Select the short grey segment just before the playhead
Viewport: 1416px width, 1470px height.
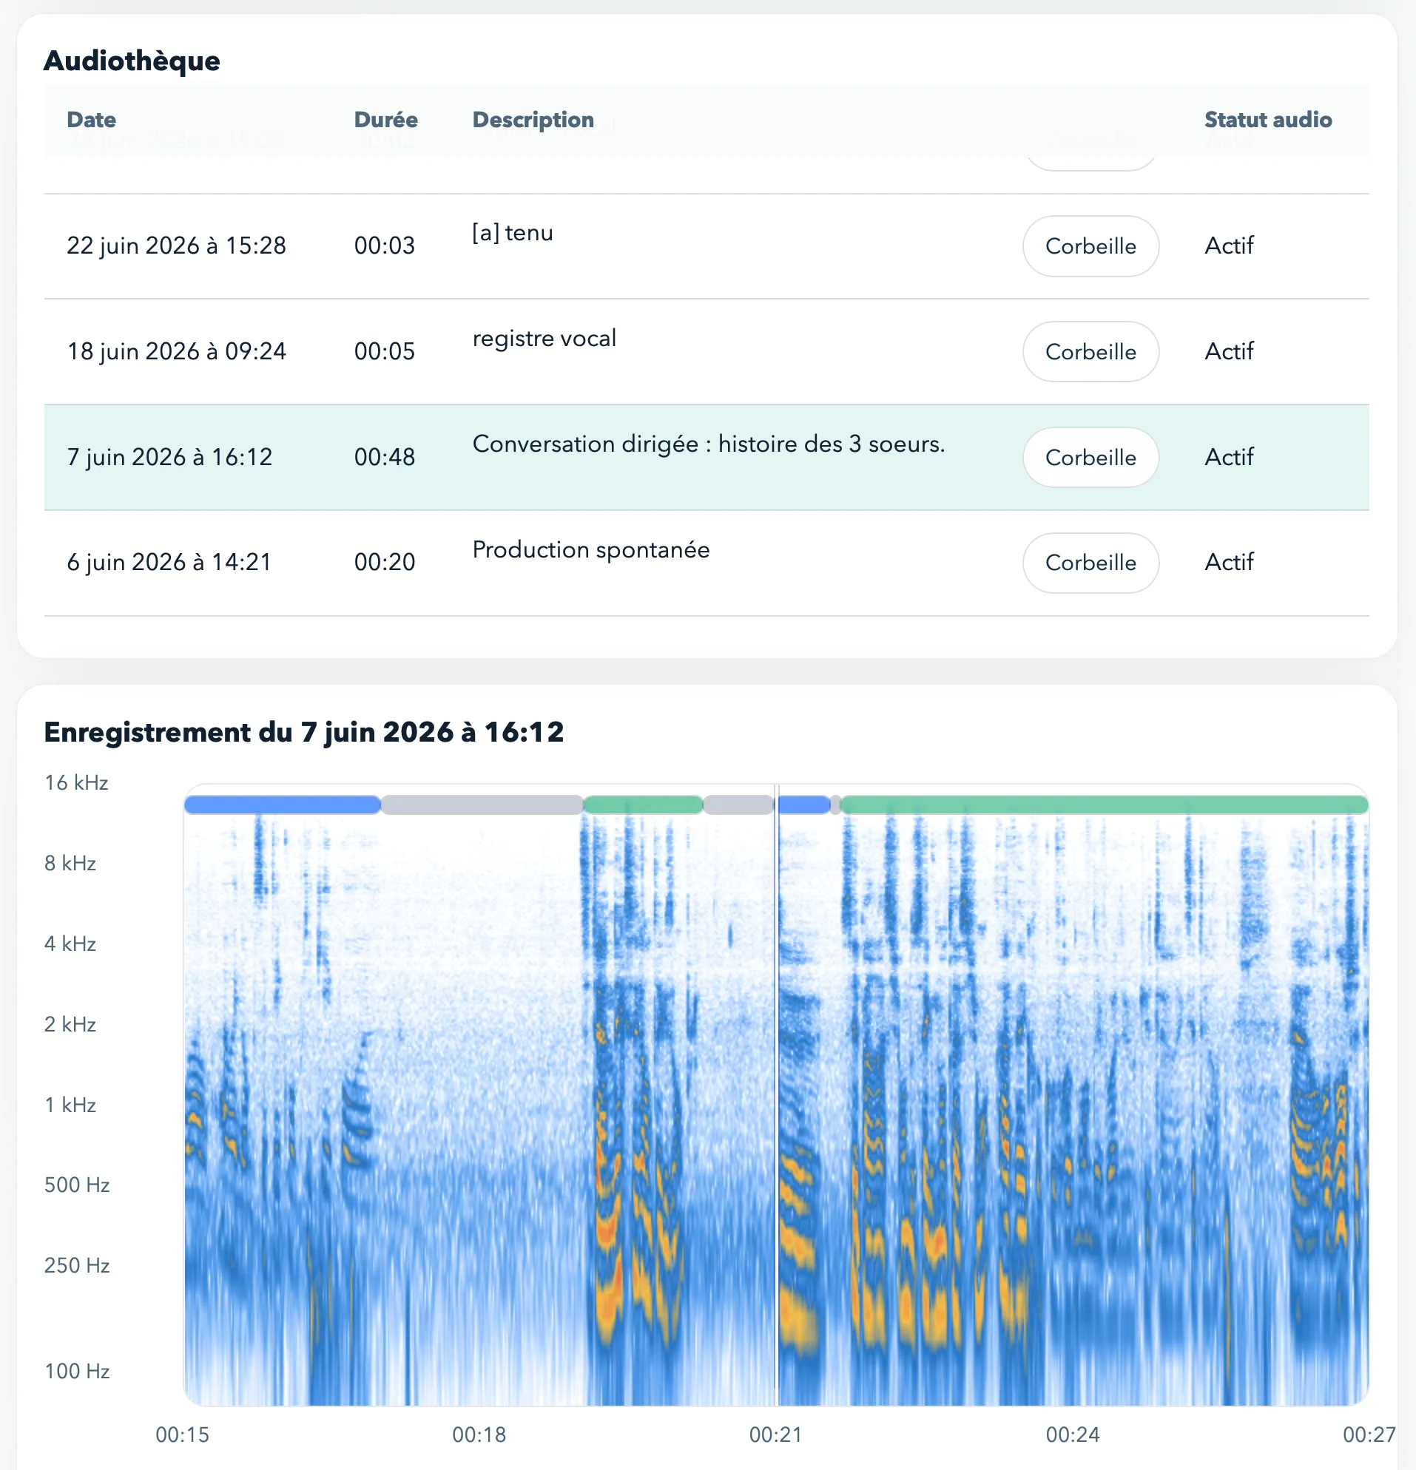point(738,805)
